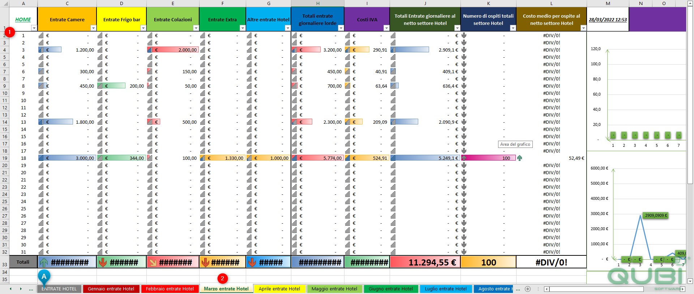Click the vertical scrollbar down arrow

pyautogui.click(x=690, y=281)
